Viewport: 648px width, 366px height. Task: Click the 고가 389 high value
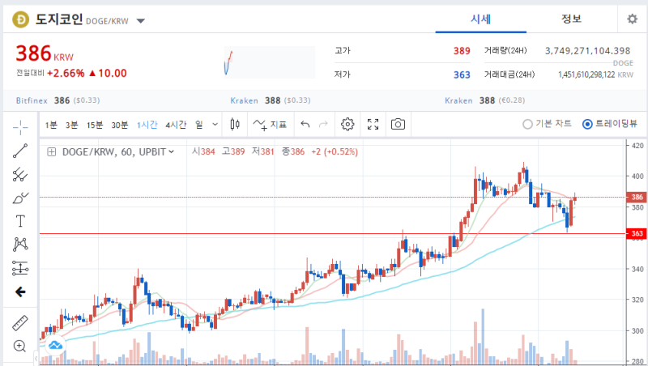(462, 51)
